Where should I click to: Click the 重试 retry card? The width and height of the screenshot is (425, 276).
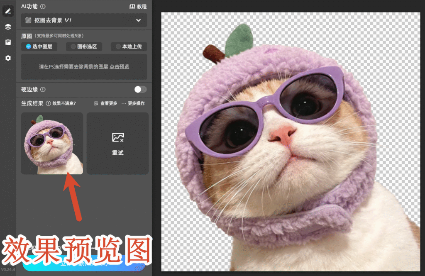pos(117,144)
